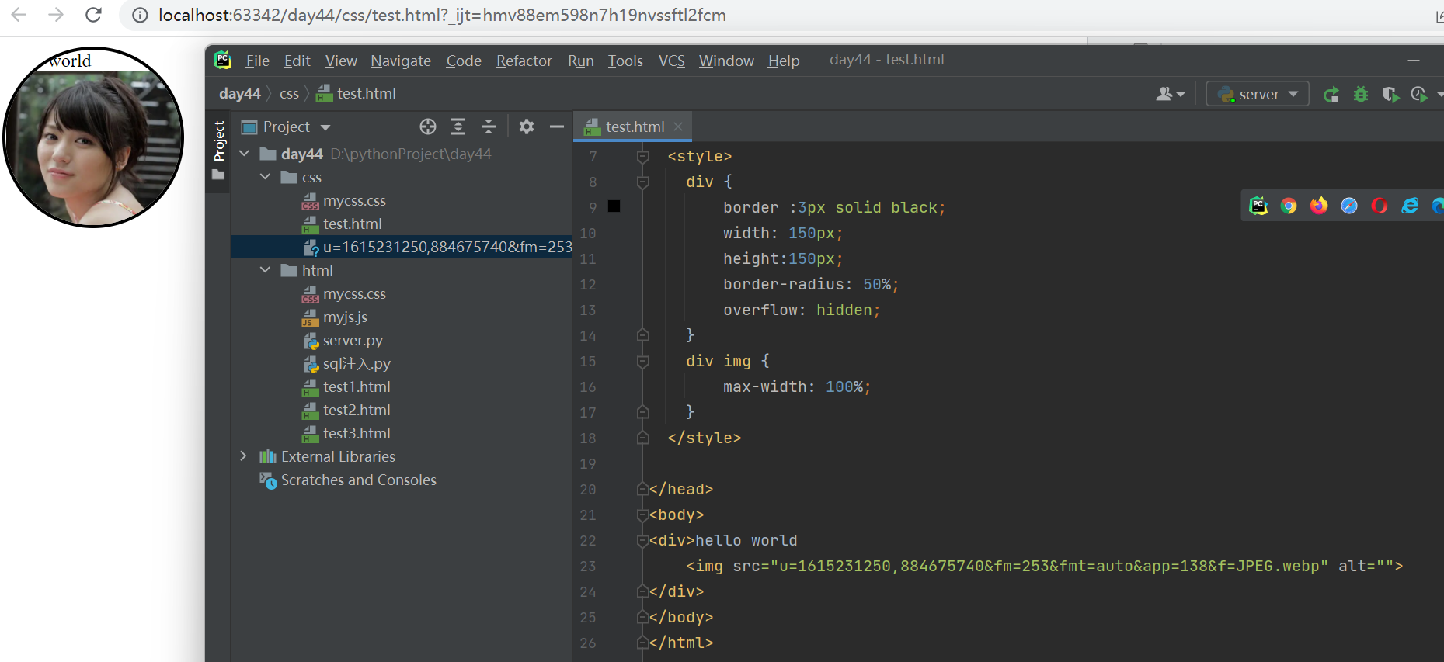Open the user account dropdown icon
Viewport: 1444px width, 662px height.
pyautogui.click(x=1170, y=94)
